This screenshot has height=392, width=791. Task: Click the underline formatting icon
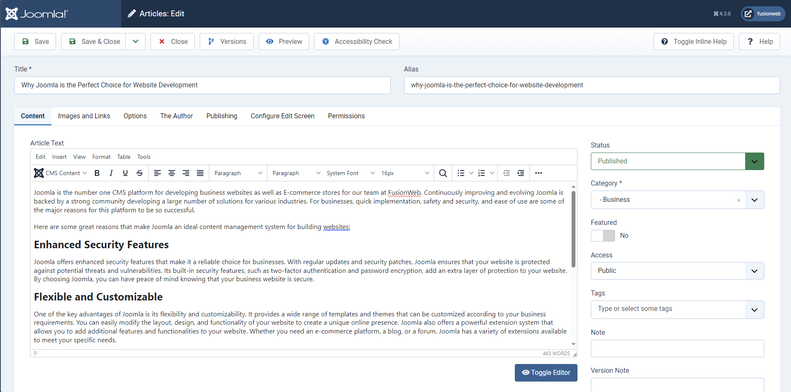pyautogui.click(x=125, y=173)
